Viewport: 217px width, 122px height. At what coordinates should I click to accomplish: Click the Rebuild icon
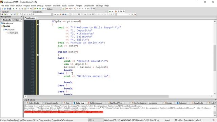(x=43, y=9)
